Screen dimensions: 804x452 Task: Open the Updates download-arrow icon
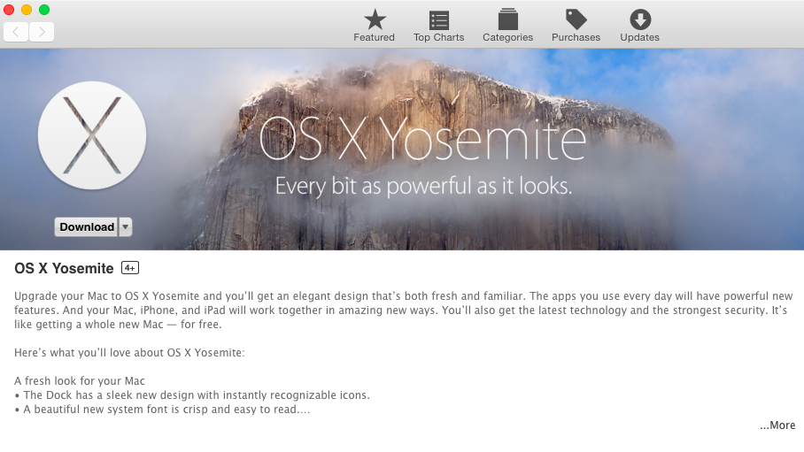640,20
